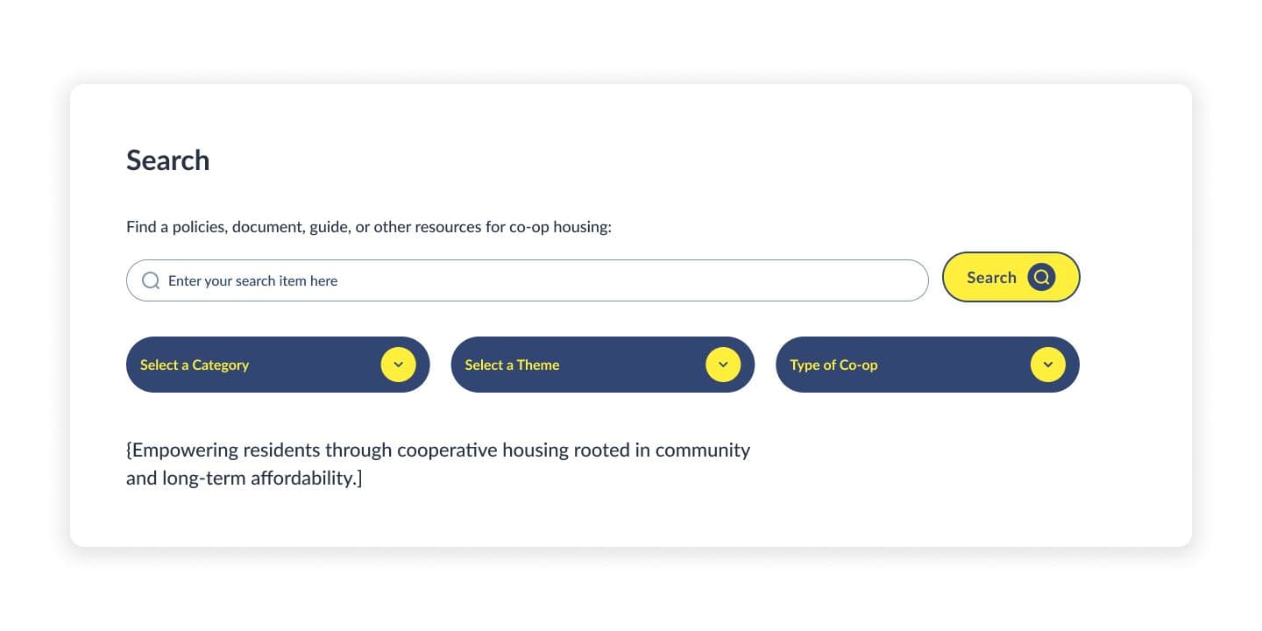Click the large Search heading
The width and height of the screenshot is (1262, 631).
167,160
